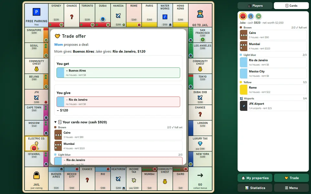Select the Dubai DXB airplane icon
The image size is (311, 194).
tap(200, 97)
